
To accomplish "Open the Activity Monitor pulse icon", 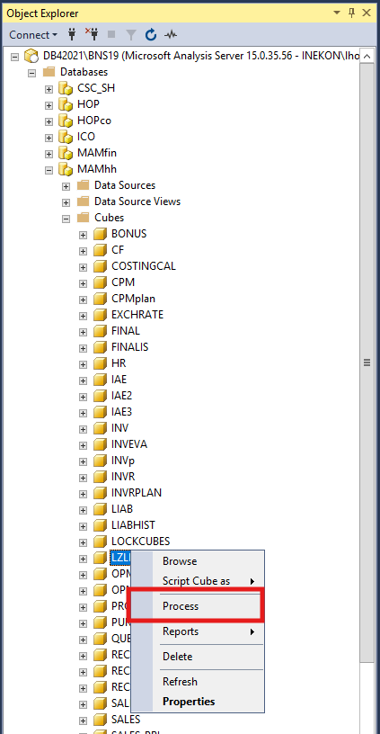I will [x=171, y=35].
